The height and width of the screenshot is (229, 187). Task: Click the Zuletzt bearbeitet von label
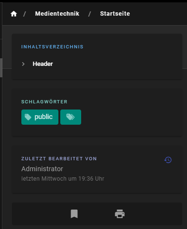coord(59,158)
